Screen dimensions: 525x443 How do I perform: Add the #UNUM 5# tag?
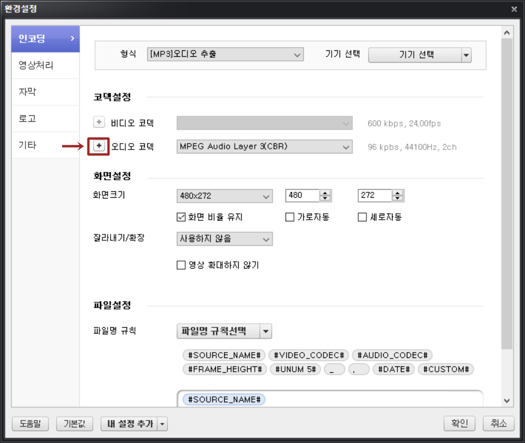296,369
